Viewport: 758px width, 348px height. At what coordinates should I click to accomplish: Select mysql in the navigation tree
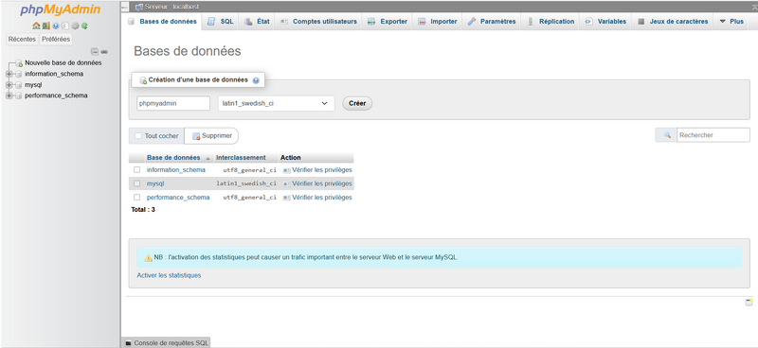click(x=33, y=85)
